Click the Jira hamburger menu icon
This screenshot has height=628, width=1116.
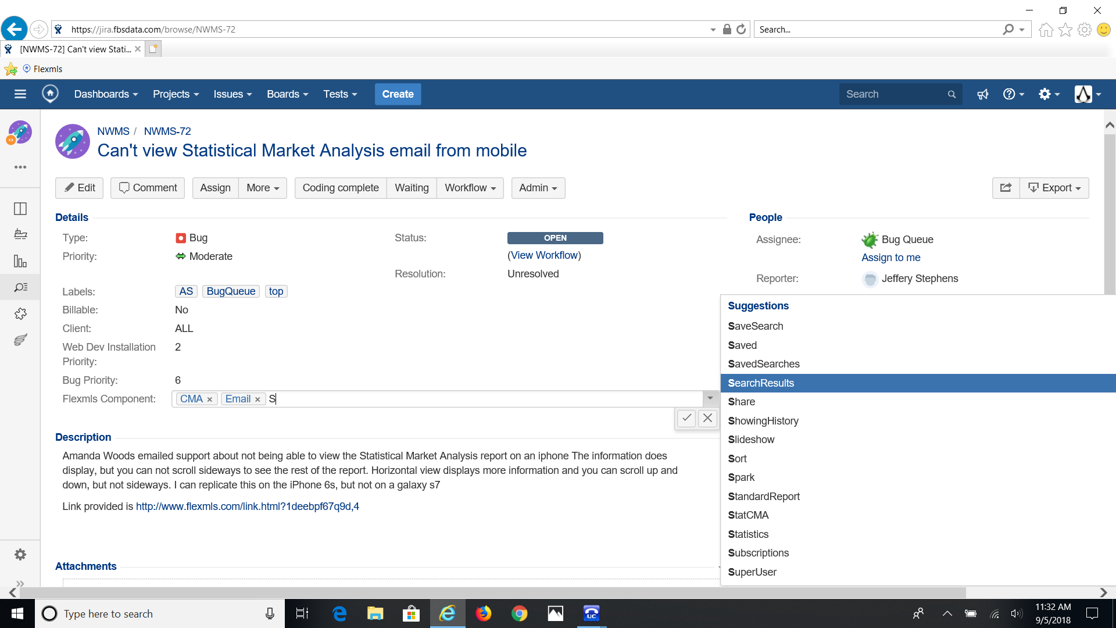coord(20,94)
